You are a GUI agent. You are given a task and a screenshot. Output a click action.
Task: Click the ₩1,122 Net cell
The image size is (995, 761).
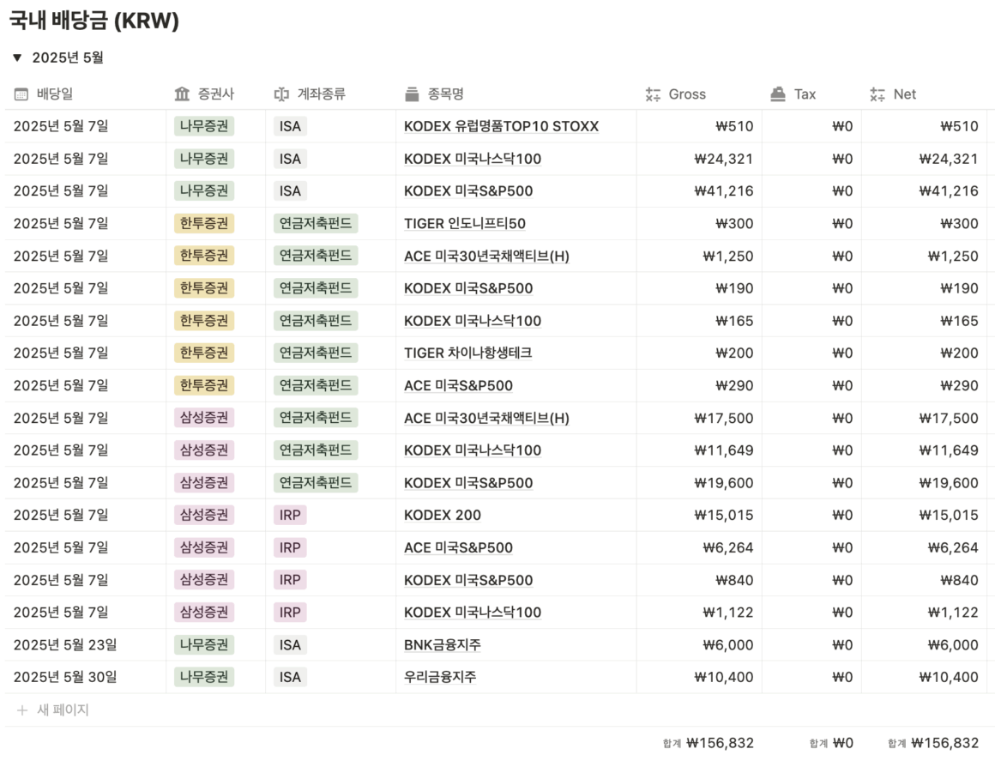point(924,613)
